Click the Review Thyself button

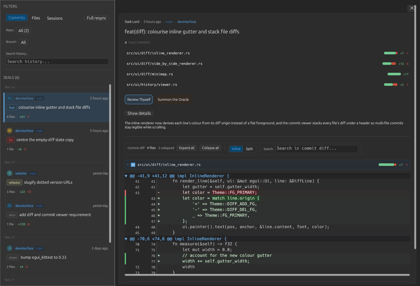click(139, 99)
